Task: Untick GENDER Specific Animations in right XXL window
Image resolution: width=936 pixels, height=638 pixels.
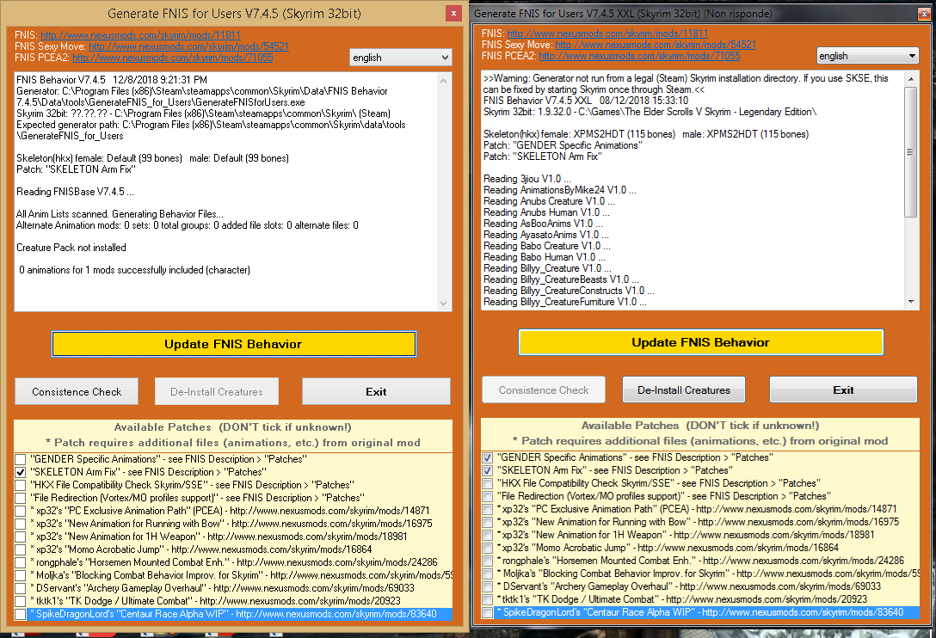Action: coord(488,457)
